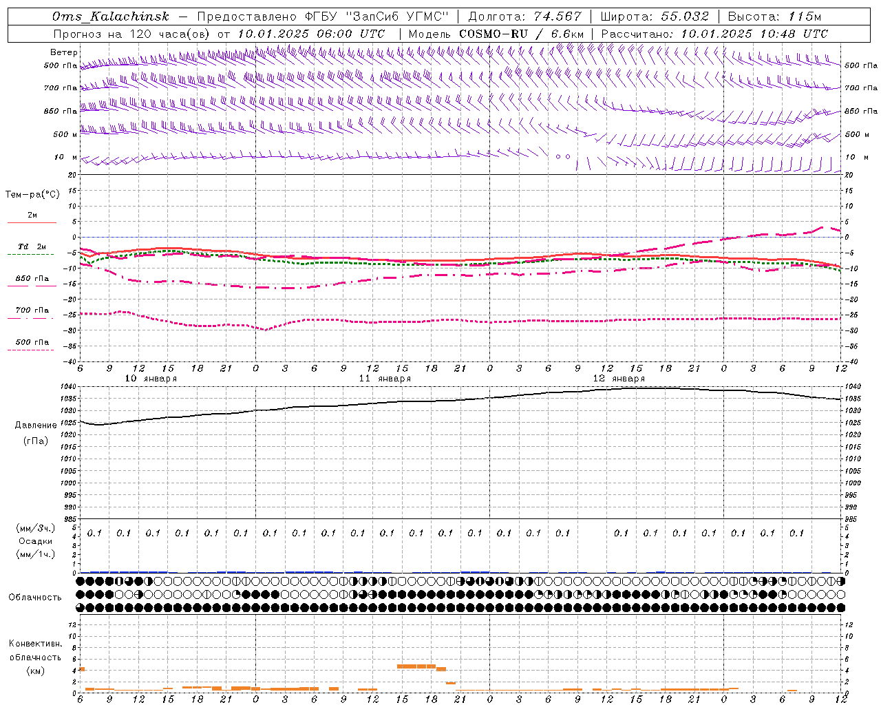Click the '10 января' date label

pyautogui.click(x=151, y=378)
